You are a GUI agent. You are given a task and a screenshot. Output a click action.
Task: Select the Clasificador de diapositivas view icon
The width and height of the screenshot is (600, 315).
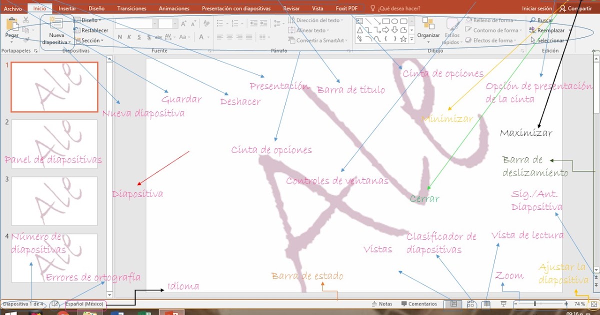tap(470, 303)
